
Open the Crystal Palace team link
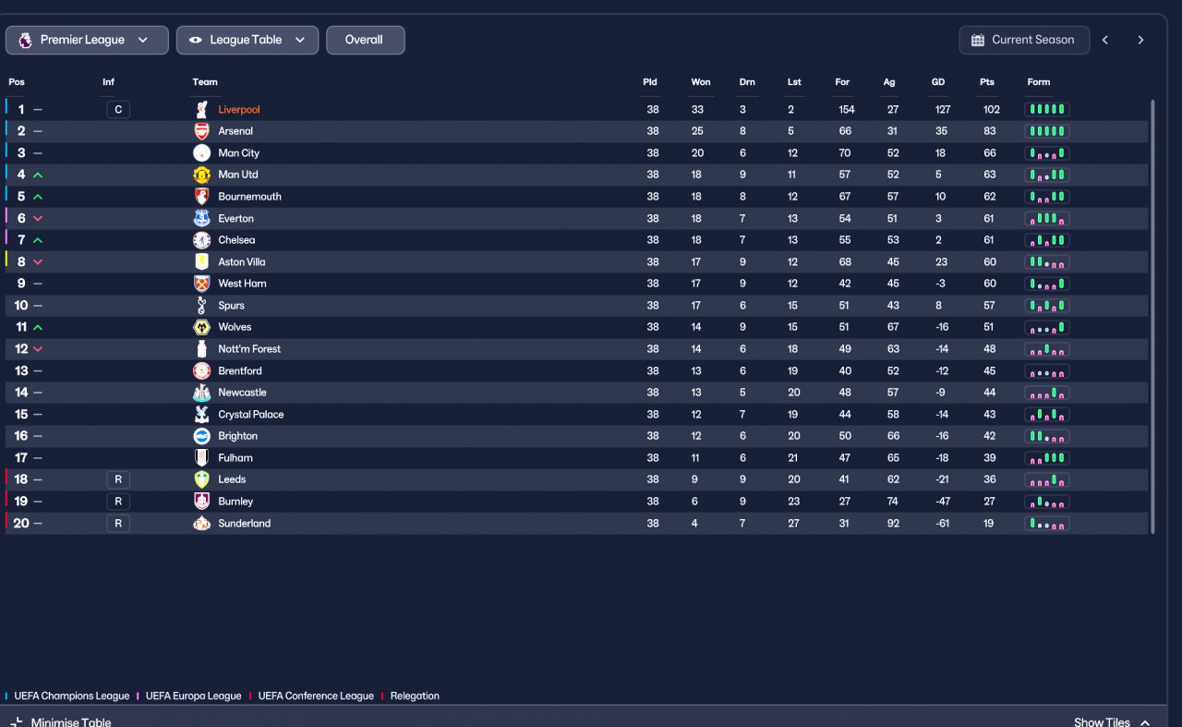coord(251,415)
